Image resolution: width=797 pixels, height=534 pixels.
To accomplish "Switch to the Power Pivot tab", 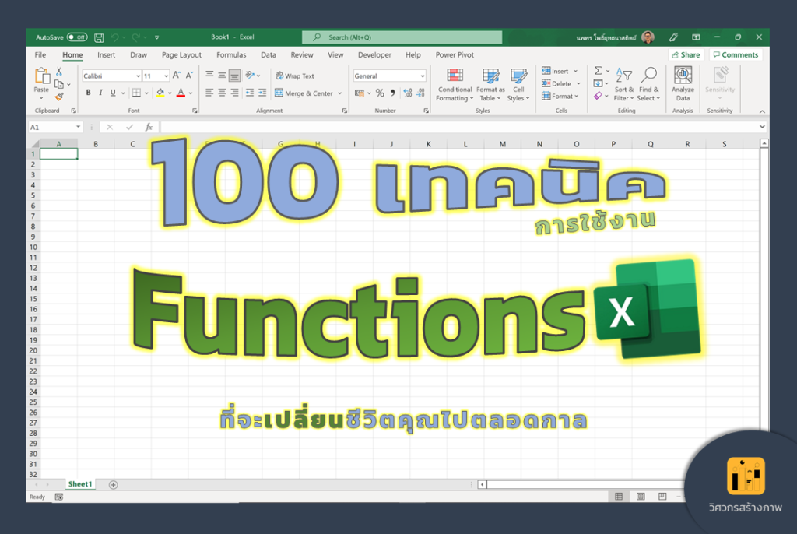I will (x=455, y=55).
